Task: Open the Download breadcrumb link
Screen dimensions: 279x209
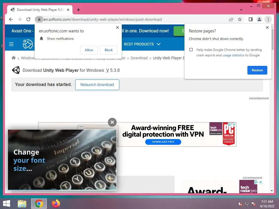Action: point(139,58)
